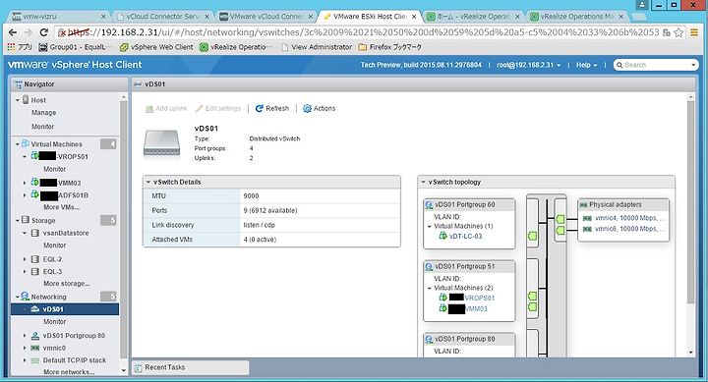
Task: Collapse the Storage tree node
Action: (18, 221)
